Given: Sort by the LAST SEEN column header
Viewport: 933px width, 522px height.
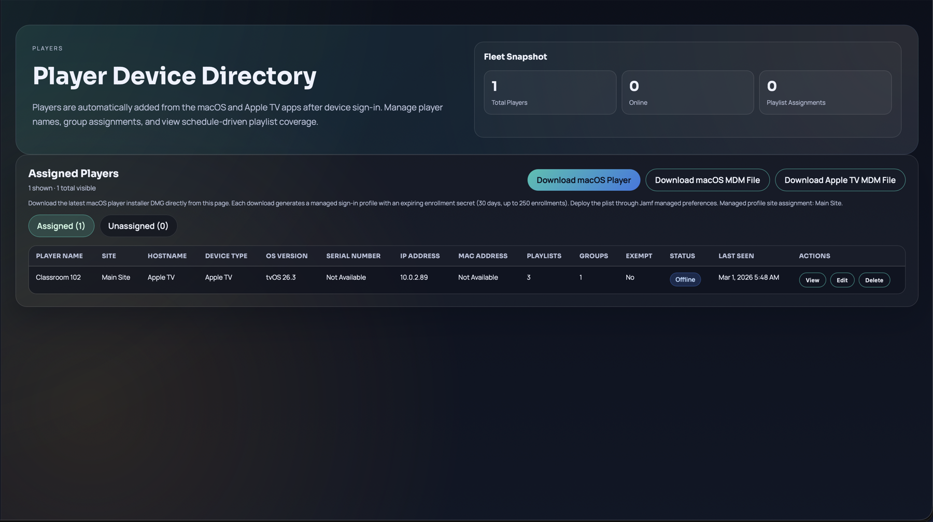Looking at the screenshot, I should pos(735,256).
